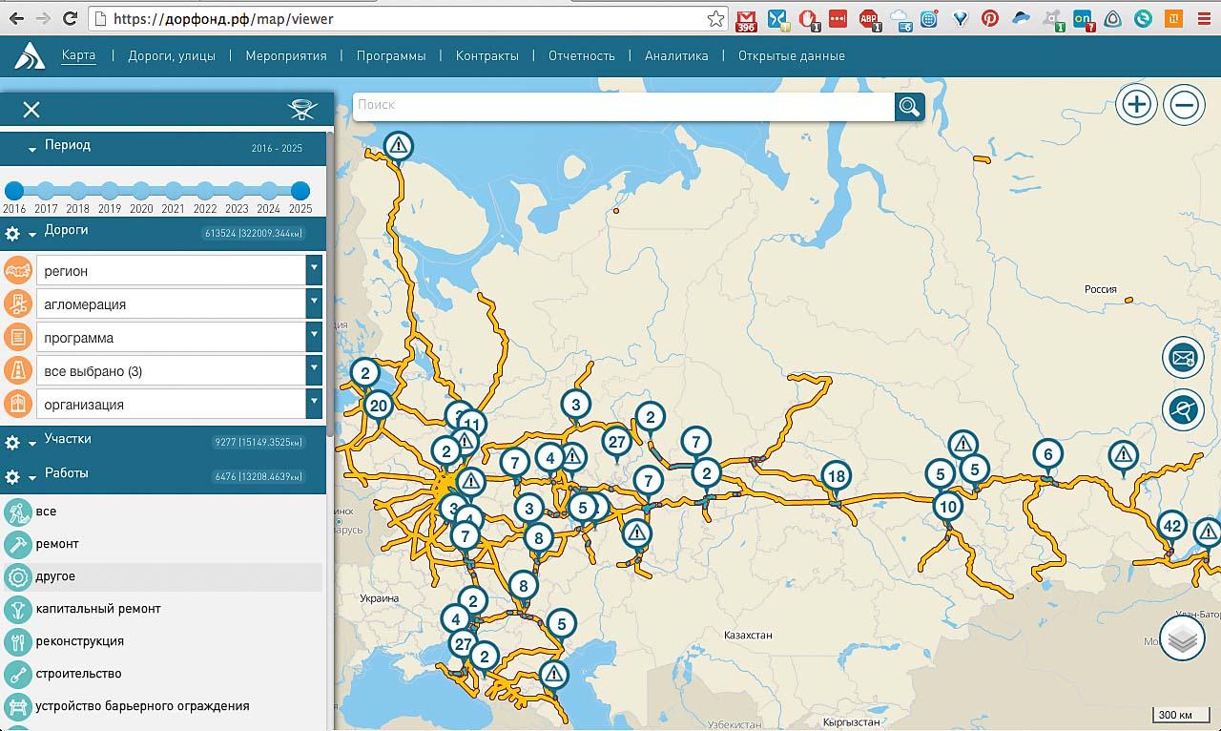Toggle the реконструкция work filter

click(79, 641)
